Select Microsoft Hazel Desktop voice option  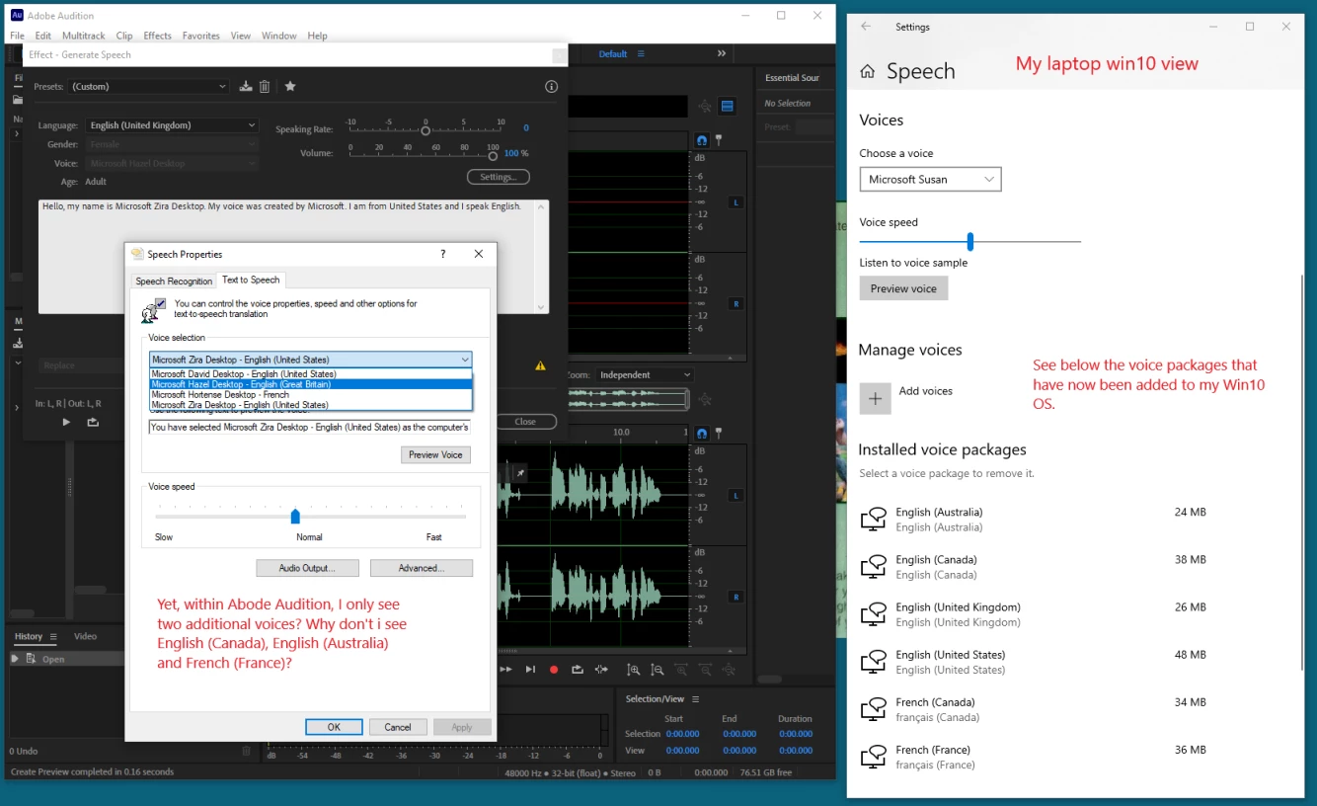[x=311, y=384]
